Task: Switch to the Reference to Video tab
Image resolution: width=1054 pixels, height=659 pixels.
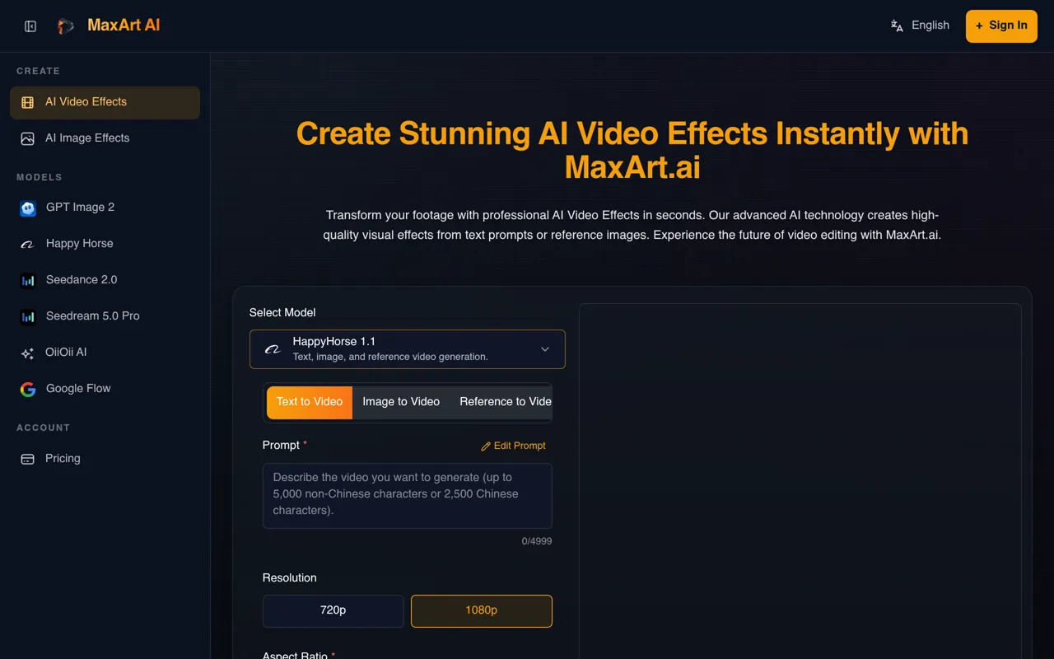Action: [x=501, y=402]
